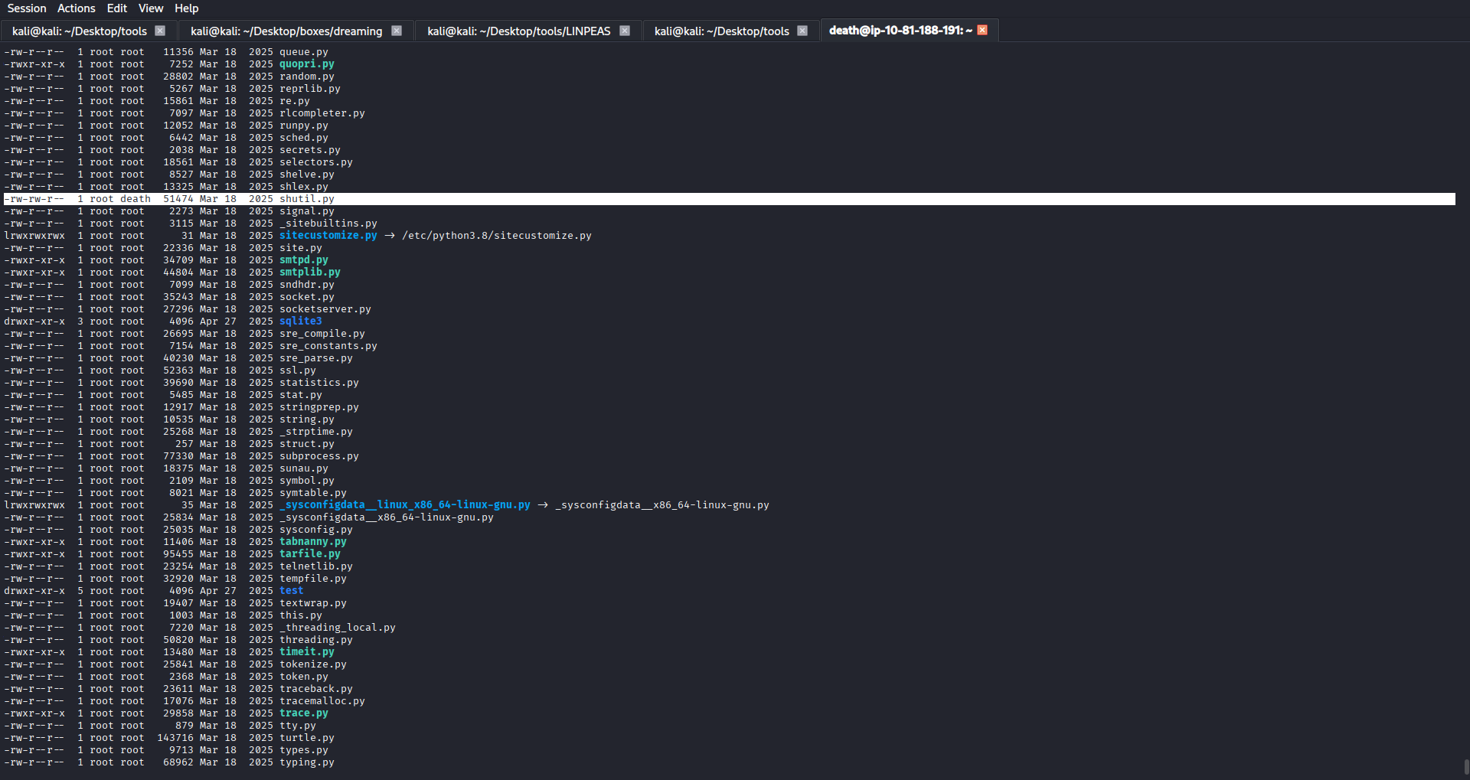The height and width of the screenshot is (780, 1470).
Task: Close the leftmost ~/Desktop/tools tab
Action: click(x=160, y=31)
